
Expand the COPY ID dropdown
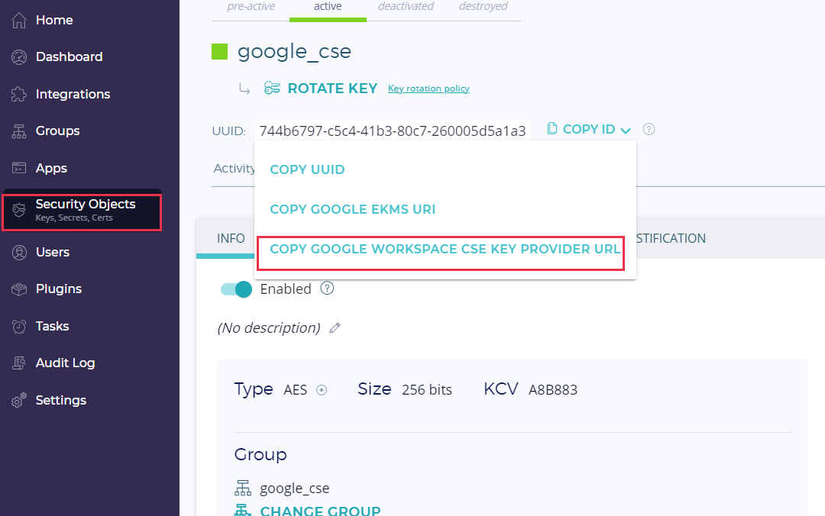pyautogui.click(x=590, y=130)
